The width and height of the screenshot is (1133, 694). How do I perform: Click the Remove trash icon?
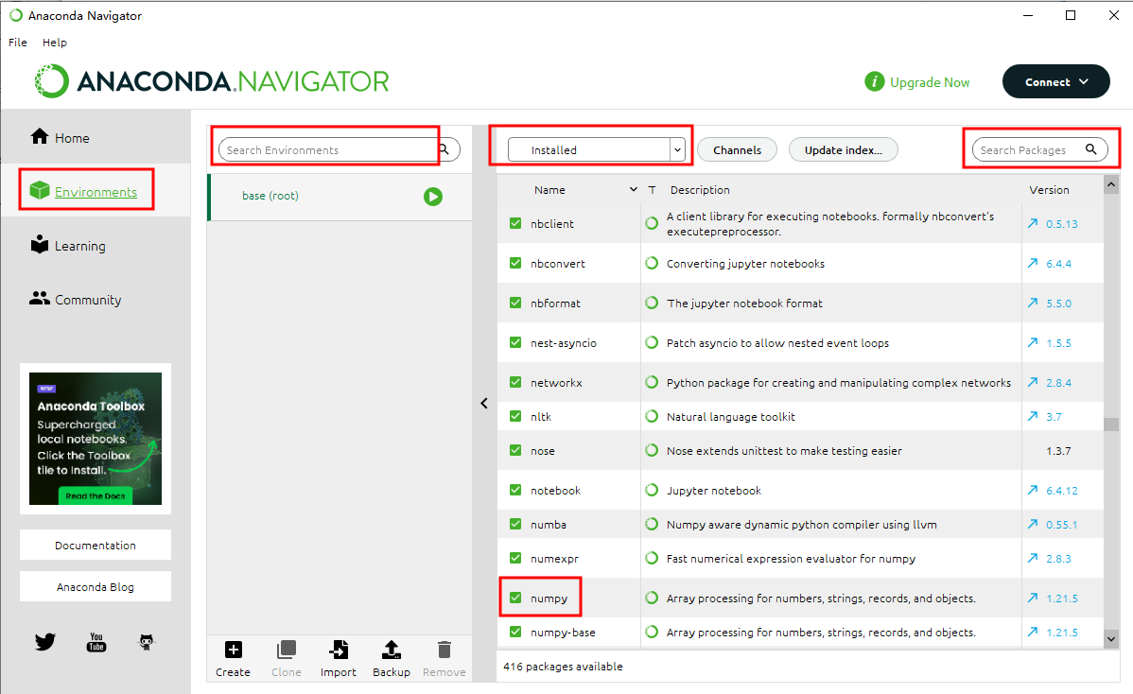pos(444,650)
